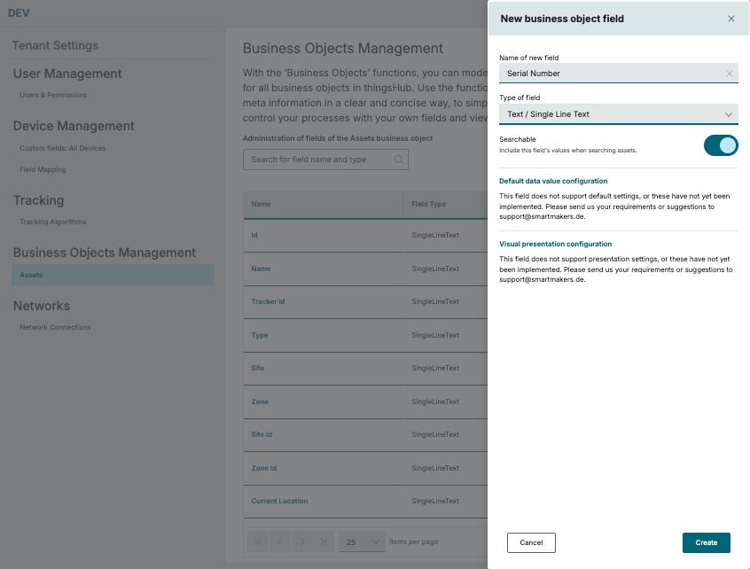The image size is (750, 569).
Task: Click the search magnifier icon
Action: (398, 160)
